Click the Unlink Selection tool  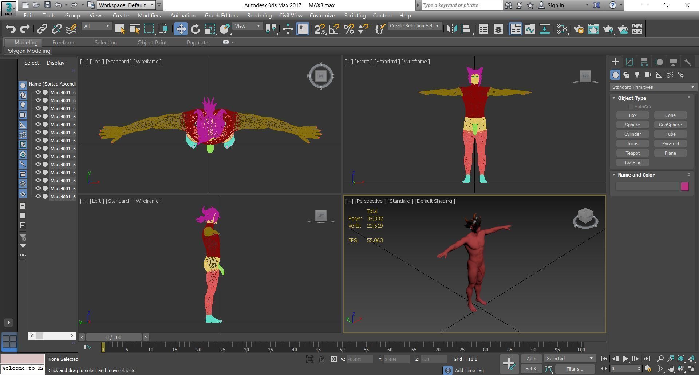point(57,29)
